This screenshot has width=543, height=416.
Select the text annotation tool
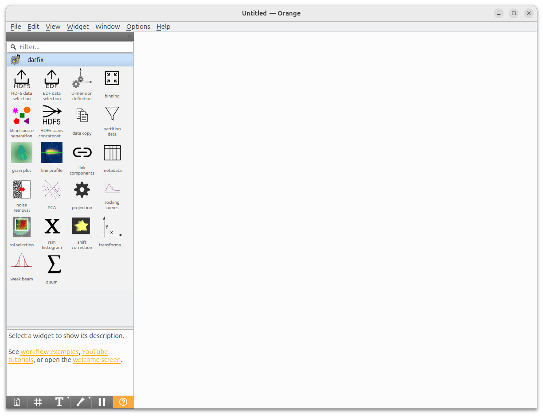click(x=59, y=402)
